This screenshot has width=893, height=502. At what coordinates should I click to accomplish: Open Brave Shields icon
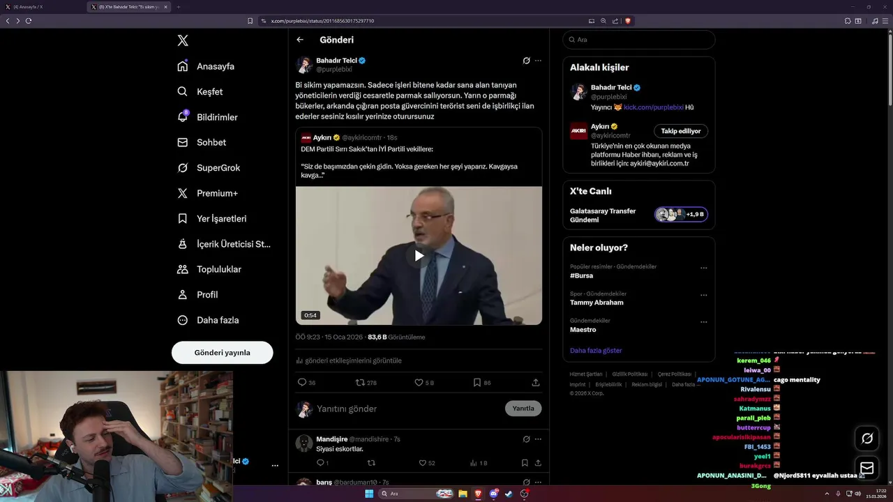click(x=628, y=21)
